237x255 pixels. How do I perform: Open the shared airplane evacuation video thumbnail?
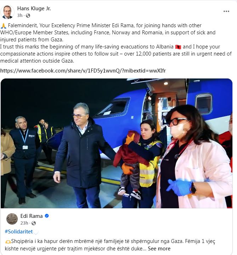(x=117, y=143)
